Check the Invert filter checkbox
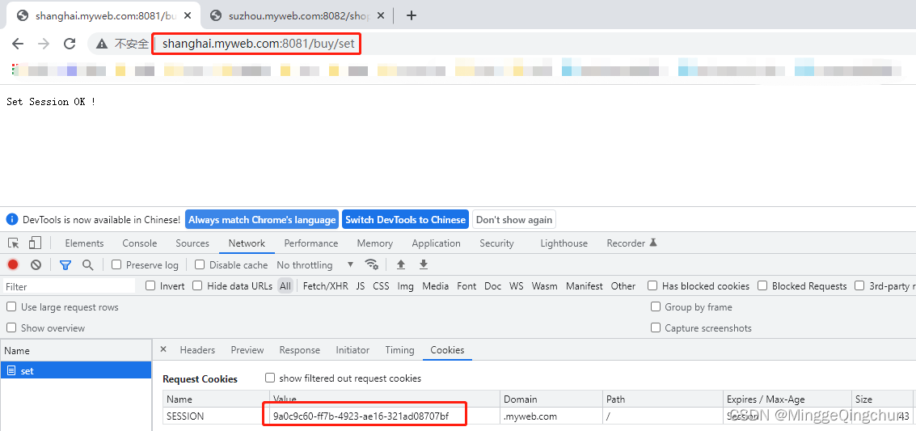Viewport: 916px width, 431px height. pos(150,285)
